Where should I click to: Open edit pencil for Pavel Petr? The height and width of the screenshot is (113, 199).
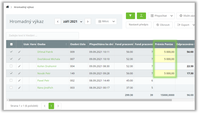pos(19,81)
